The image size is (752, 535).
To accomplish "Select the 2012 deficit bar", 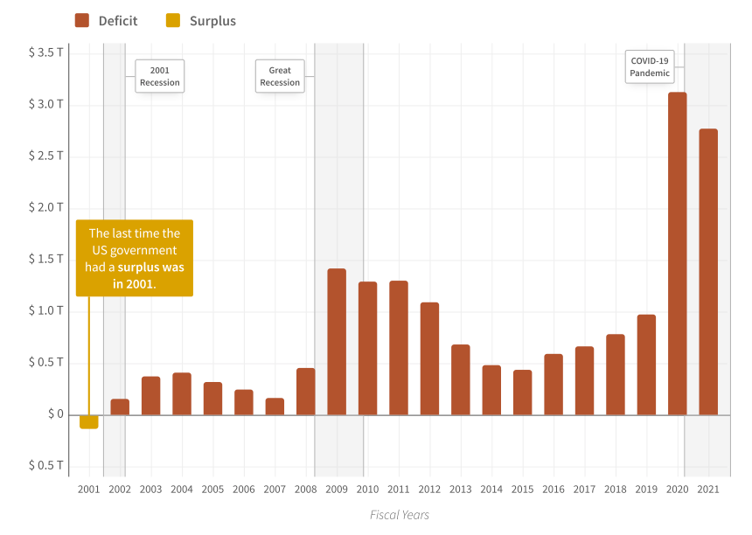I will pos(429,358).
